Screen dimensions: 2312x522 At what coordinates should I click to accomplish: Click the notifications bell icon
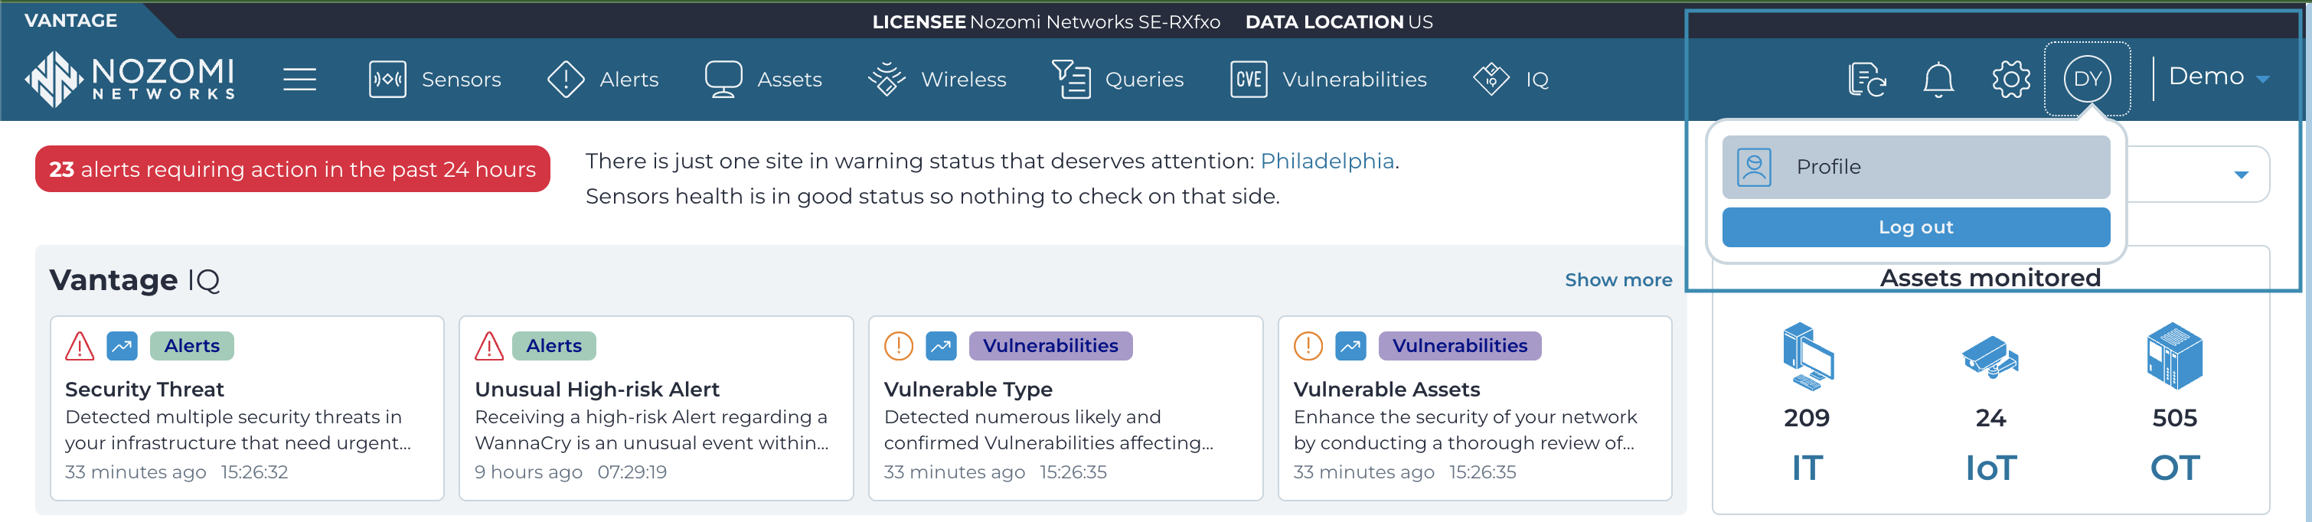pyautogui.click(x=1938, y=80)
